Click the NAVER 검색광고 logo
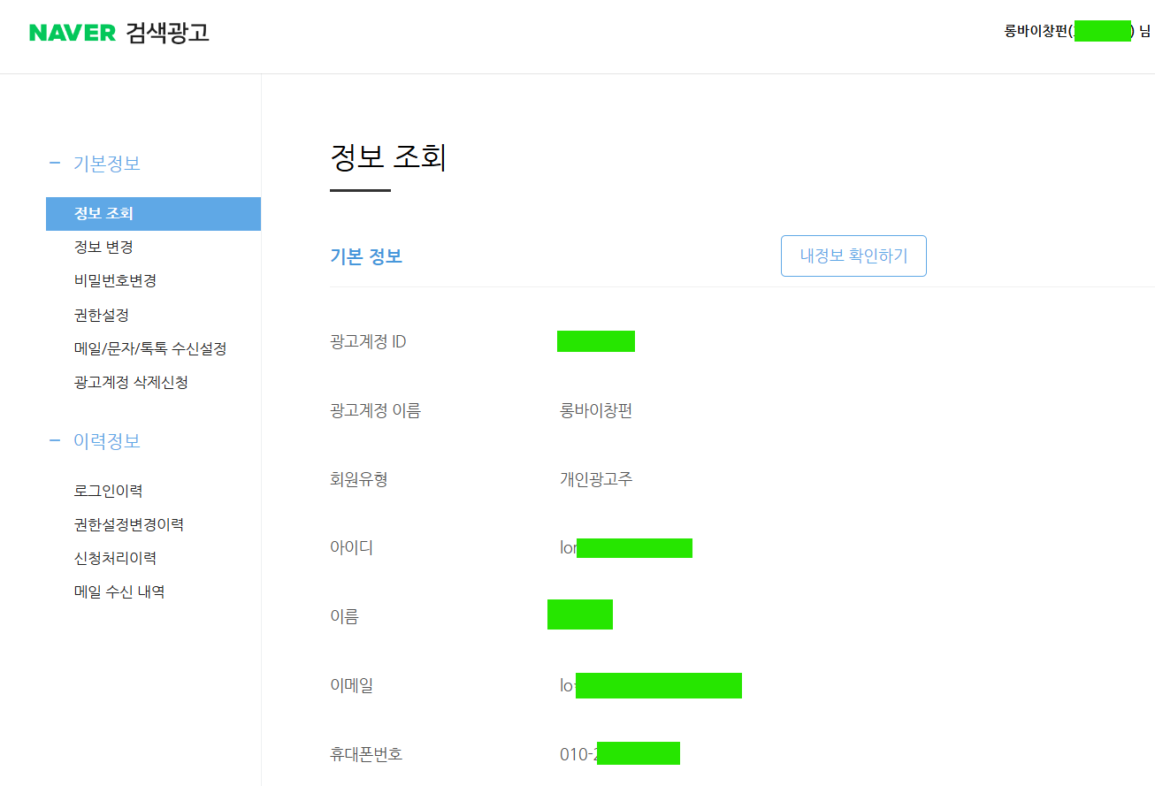Image resolution: width=1155 pixels, height=786 pixels. point(119,33)
